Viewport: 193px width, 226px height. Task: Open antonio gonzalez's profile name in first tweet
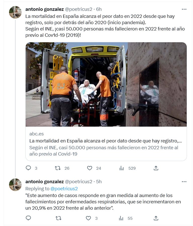point(44,9)
